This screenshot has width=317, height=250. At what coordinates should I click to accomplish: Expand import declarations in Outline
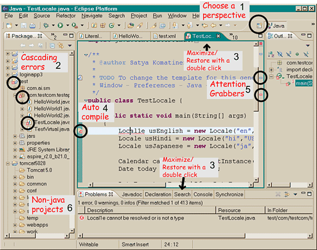pos(271,70)
